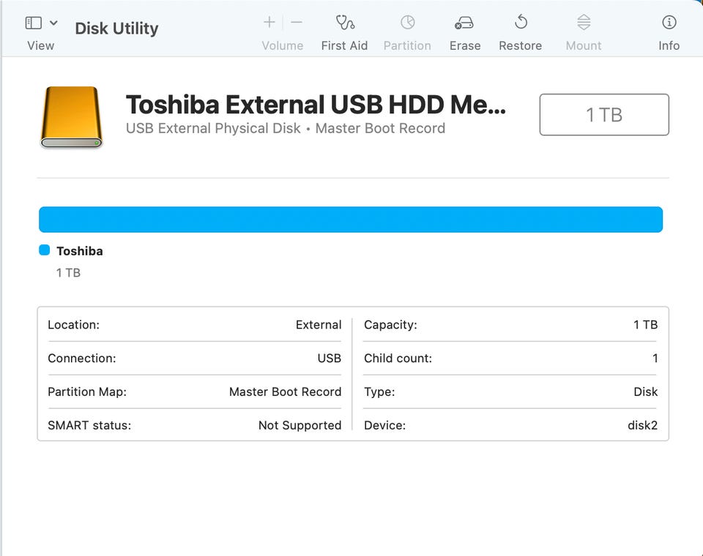703x556 pixels.
Task: Click the remove volume minus icon
Action: 296,23
